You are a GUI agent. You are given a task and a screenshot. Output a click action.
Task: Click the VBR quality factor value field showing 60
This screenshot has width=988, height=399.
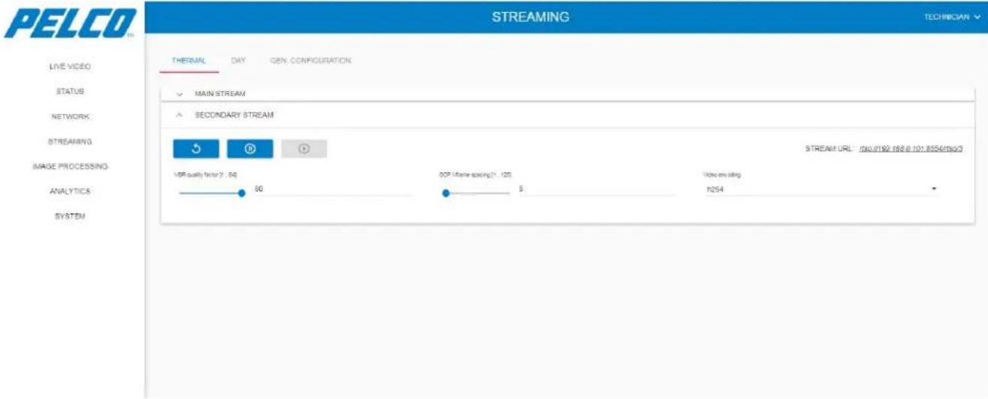click(332, 189)
